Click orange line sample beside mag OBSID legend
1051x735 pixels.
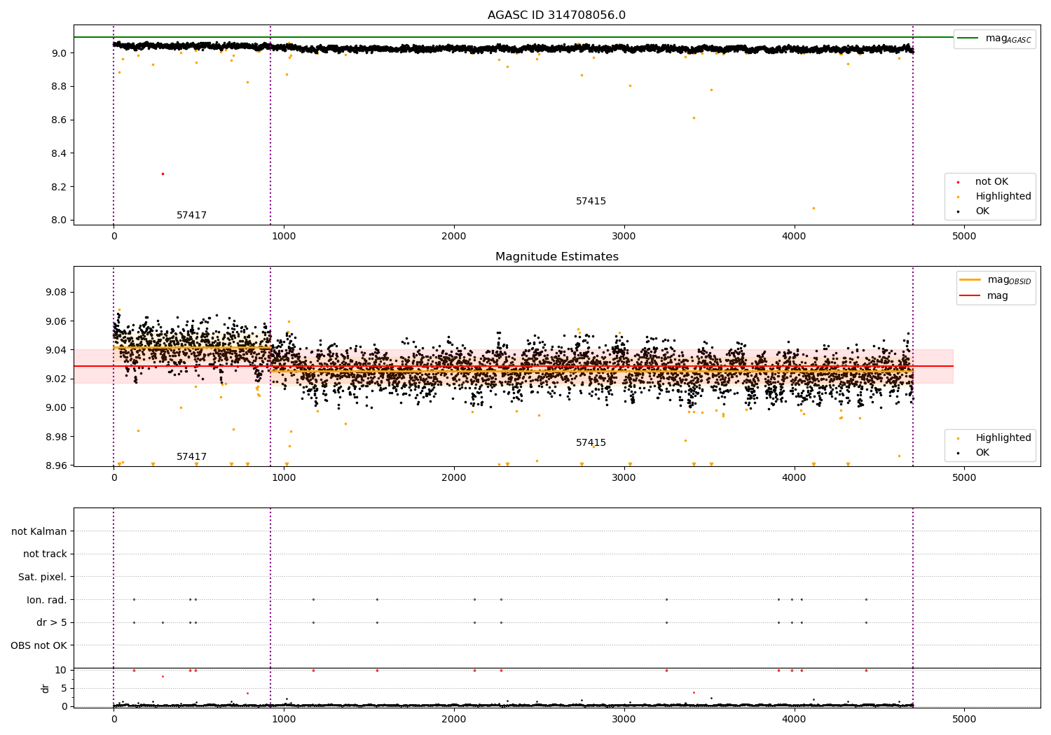tap(970, 280)
